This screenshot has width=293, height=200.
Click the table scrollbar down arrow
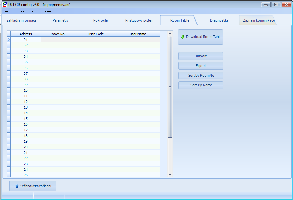tap(170, 174)
